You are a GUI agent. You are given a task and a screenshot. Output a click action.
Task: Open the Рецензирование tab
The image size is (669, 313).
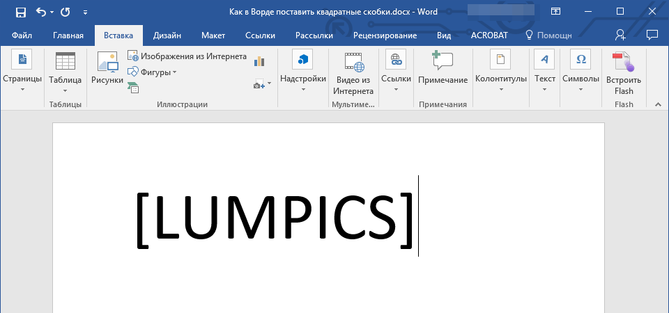(385, 35)
